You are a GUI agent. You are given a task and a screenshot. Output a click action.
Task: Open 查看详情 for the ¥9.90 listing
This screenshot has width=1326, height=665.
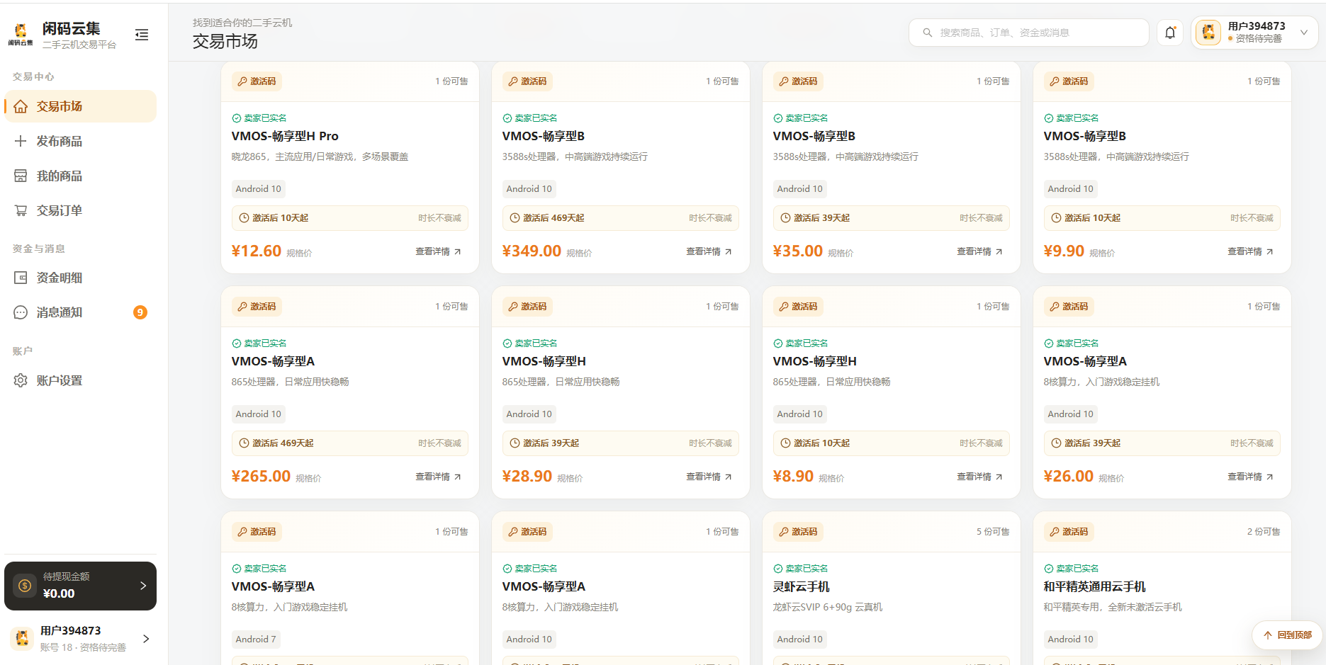(1250, 251)
